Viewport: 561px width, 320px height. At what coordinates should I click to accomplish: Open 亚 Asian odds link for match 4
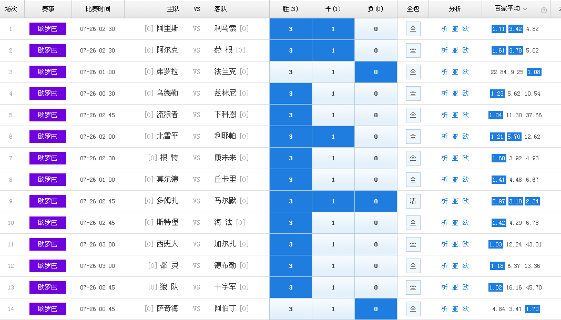coord(455,94)
